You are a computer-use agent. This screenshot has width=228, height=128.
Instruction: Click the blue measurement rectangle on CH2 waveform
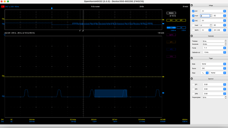pyautogui.click(x=111, y=93)
